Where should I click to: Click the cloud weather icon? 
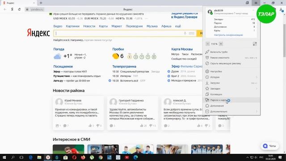(57, 56)
